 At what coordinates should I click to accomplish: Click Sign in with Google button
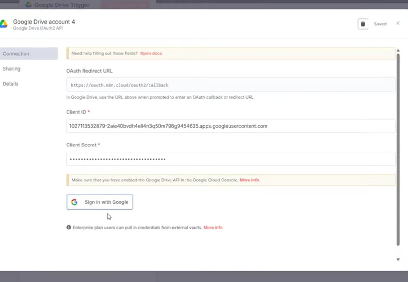pos(99,202)
